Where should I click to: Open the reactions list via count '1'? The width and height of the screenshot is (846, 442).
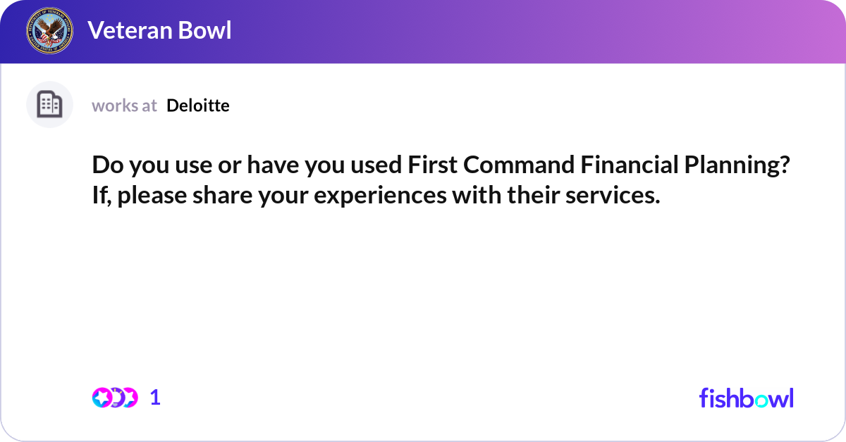(154, 397)
